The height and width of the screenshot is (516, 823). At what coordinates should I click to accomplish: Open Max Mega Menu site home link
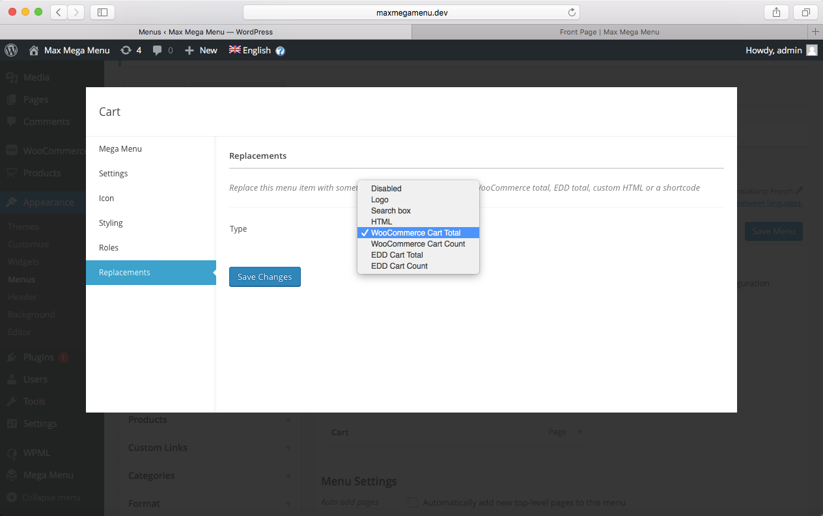point(70,50)
